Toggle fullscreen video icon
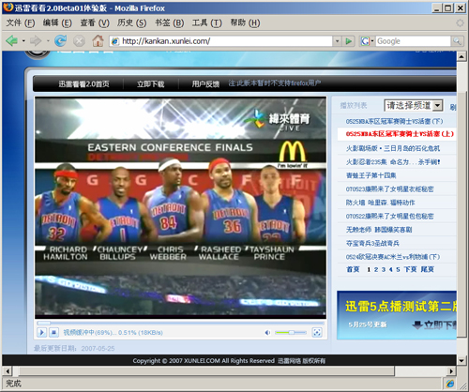The image size is (469, 392). (317, 332)
